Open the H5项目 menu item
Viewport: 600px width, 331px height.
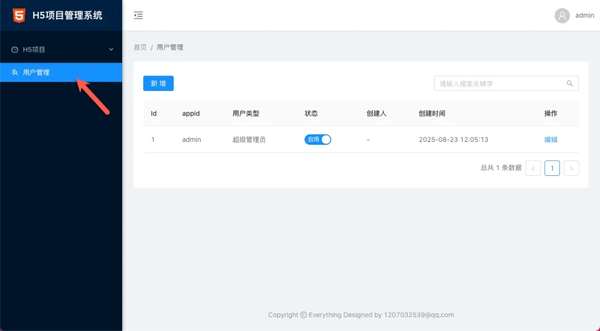tap(34, 50)
